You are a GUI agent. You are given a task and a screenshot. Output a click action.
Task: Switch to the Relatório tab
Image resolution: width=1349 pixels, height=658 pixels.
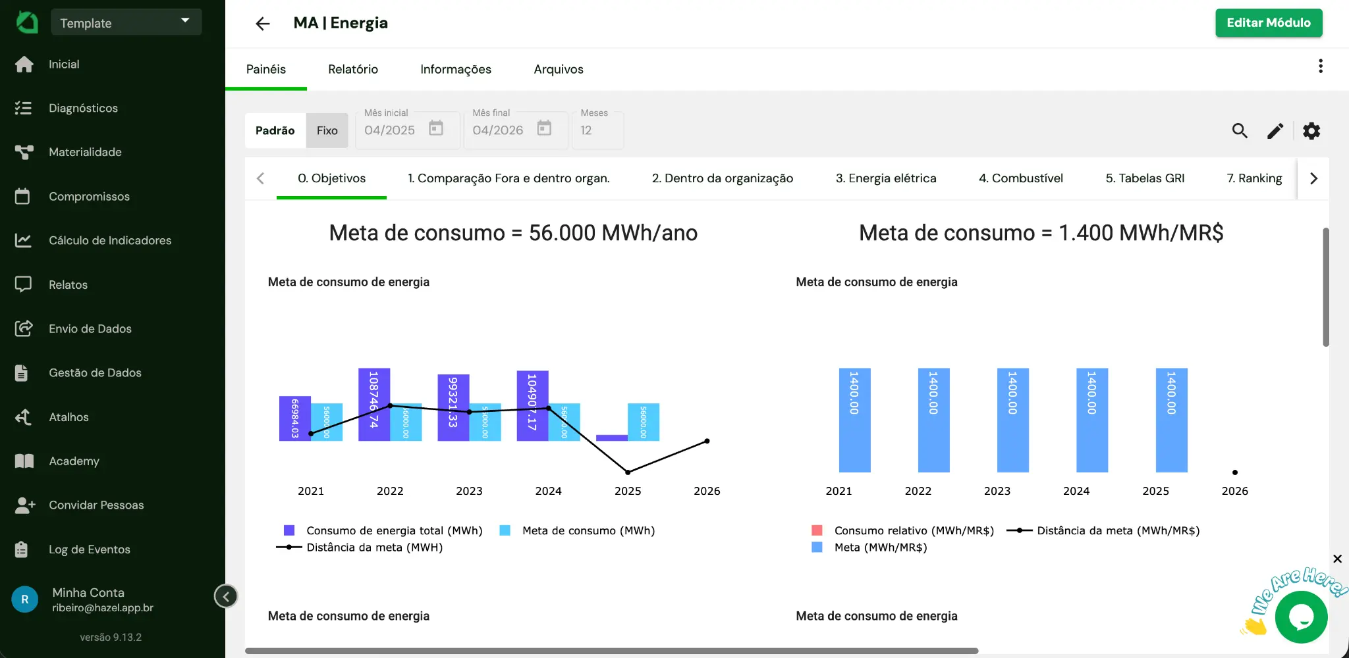[x=353, y=69]
